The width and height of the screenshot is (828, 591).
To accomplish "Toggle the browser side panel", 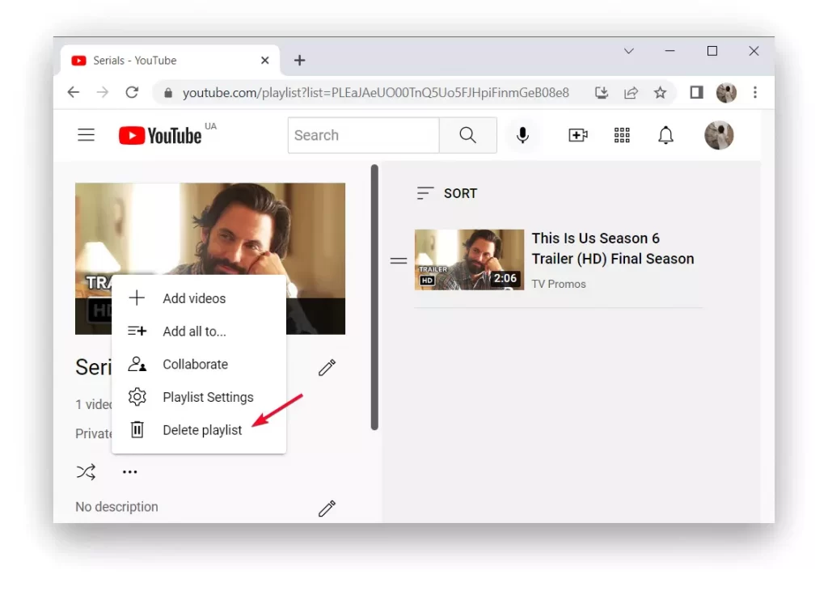I will pyautogui.click(x=696, y=92).
